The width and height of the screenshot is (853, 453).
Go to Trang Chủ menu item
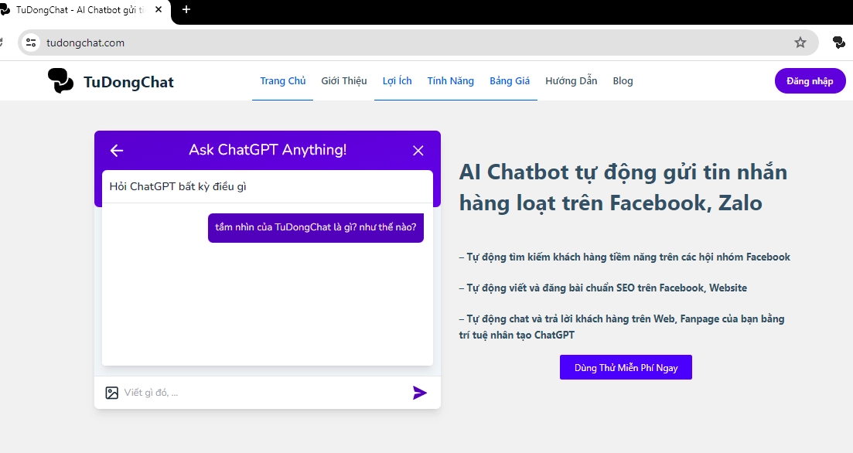point(283,81)
